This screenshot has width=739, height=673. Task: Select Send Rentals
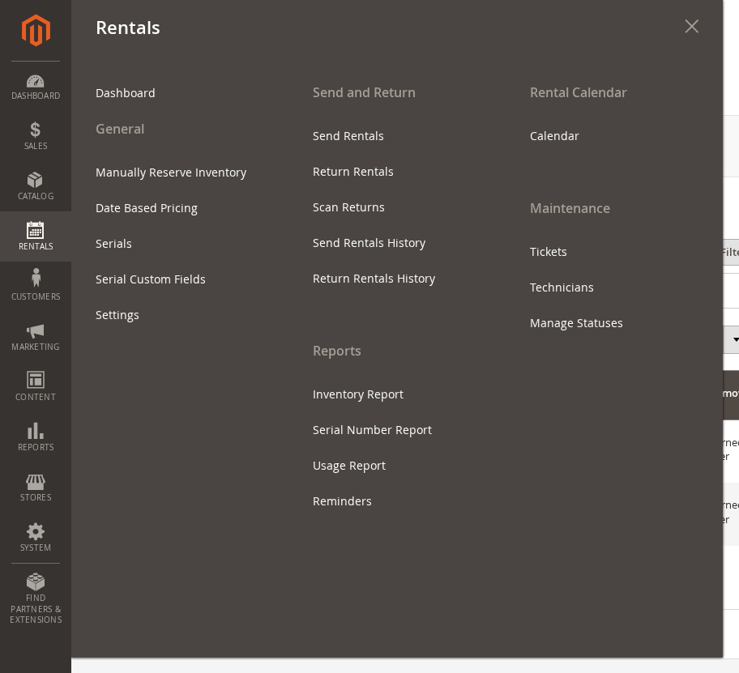[x=348, y=136]
